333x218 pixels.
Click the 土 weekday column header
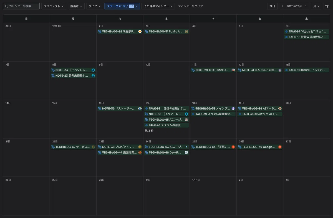point(306,19)
